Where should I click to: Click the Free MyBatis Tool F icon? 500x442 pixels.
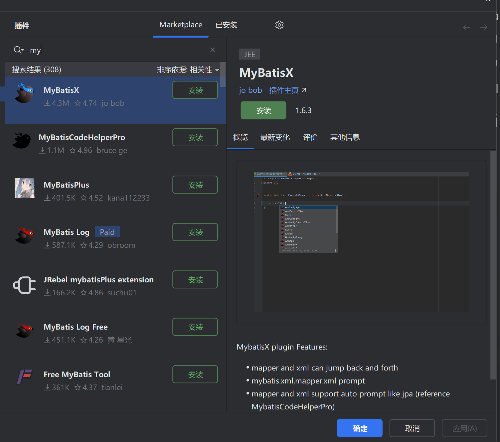[x=24, y=377]
